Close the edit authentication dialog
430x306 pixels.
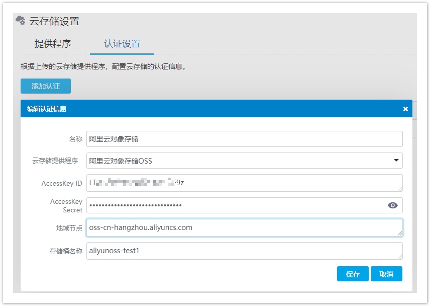405,109
